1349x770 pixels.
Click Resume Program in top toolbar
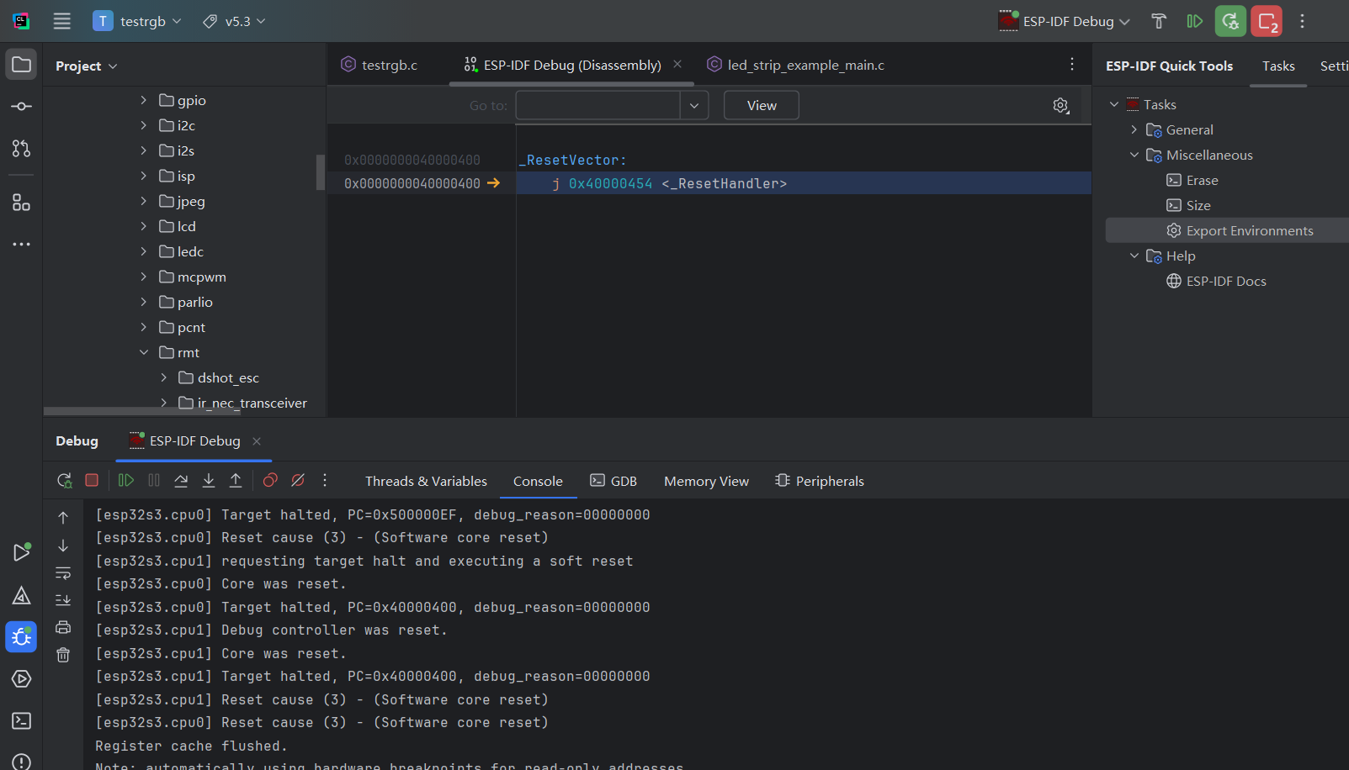pos(1194,21)
